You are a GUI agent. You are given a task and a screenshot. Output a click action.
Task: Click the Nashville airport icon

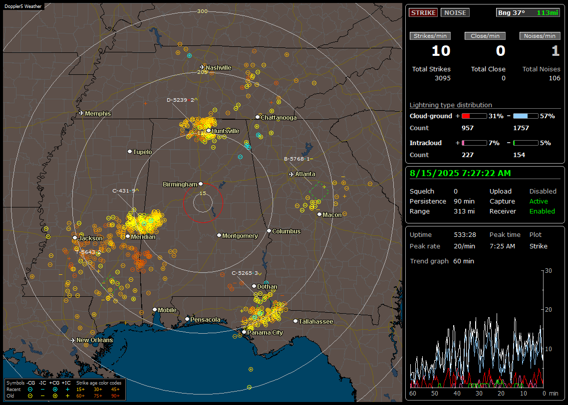coord(202,67)
